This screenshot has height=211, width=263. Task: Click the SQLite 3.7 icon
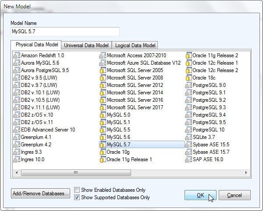point(188,137)
